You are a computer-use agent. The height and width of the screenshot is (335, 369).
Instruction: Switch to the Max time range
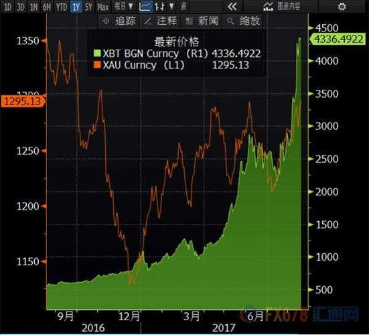coord(103,7)
